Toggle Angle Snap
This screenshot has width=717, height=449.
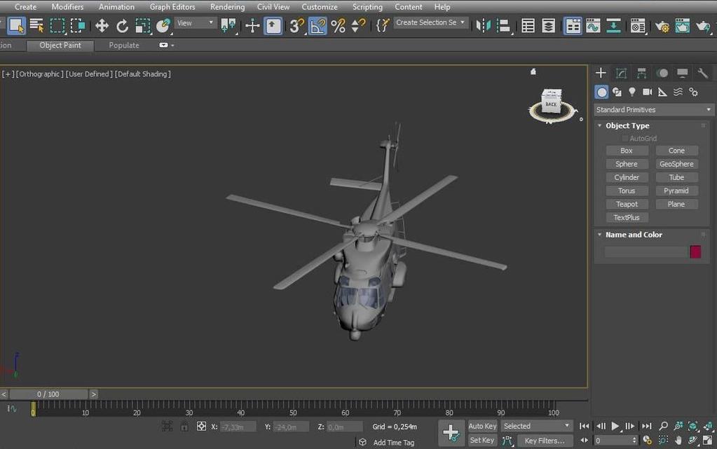pyautogui.click(x=317, y=26)
